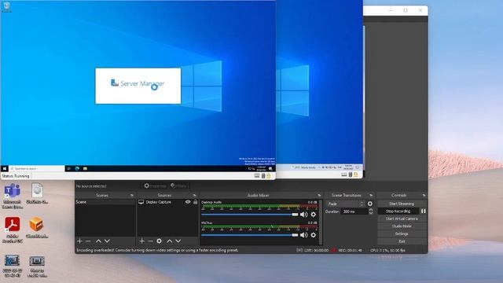
Task: Move the scene up in the Scenes toolbar
Action: tap(98, 241)
